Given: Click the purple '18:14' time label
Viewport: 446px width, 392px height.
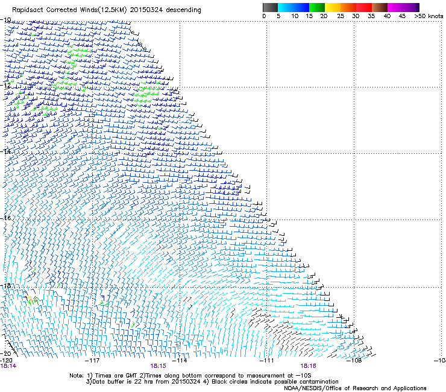Looking at the screenshot, I should pos(8,366).
